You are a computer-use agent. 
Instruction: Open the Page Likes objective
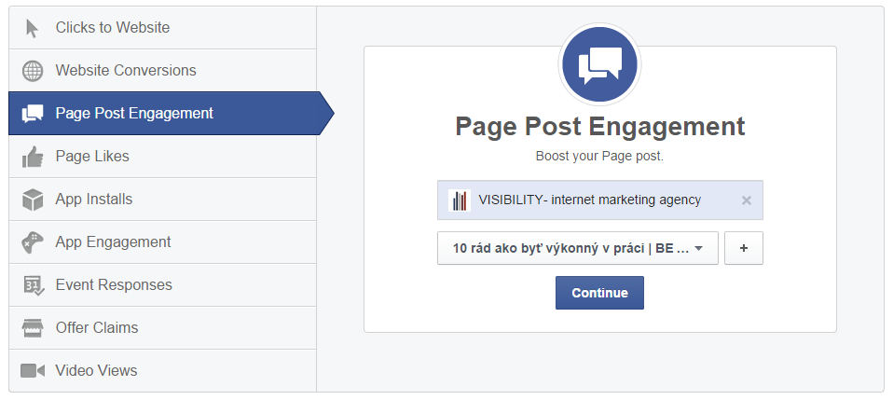92,157
